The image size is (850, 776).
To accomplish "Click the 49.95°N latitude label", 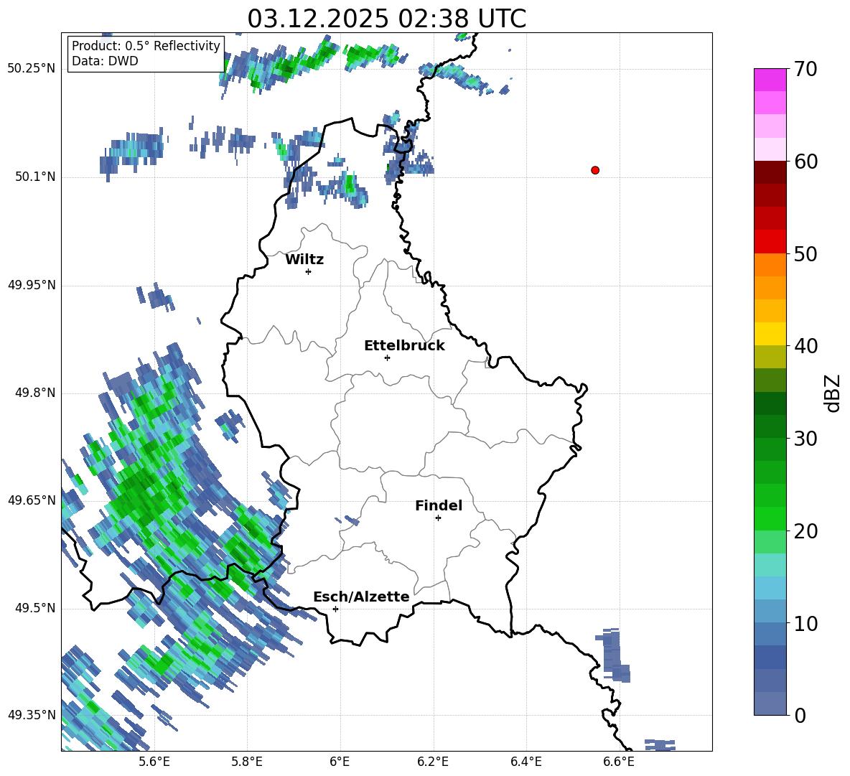I will click(32, 284).
